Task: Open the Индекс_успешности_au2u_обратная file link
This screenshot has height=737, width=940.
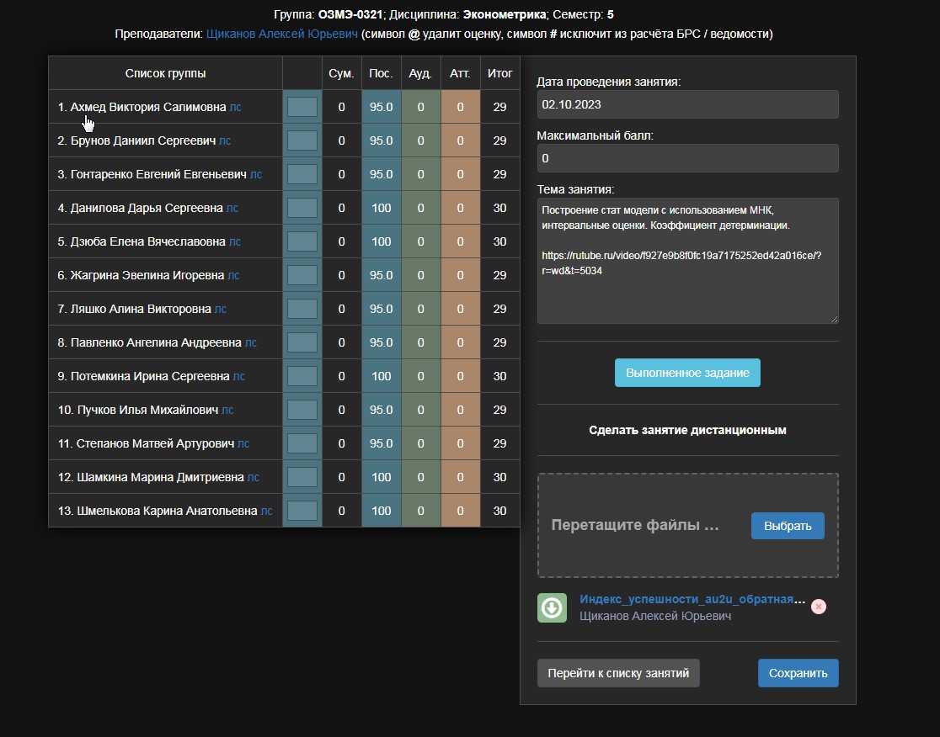Action: (x=691, y=600)
